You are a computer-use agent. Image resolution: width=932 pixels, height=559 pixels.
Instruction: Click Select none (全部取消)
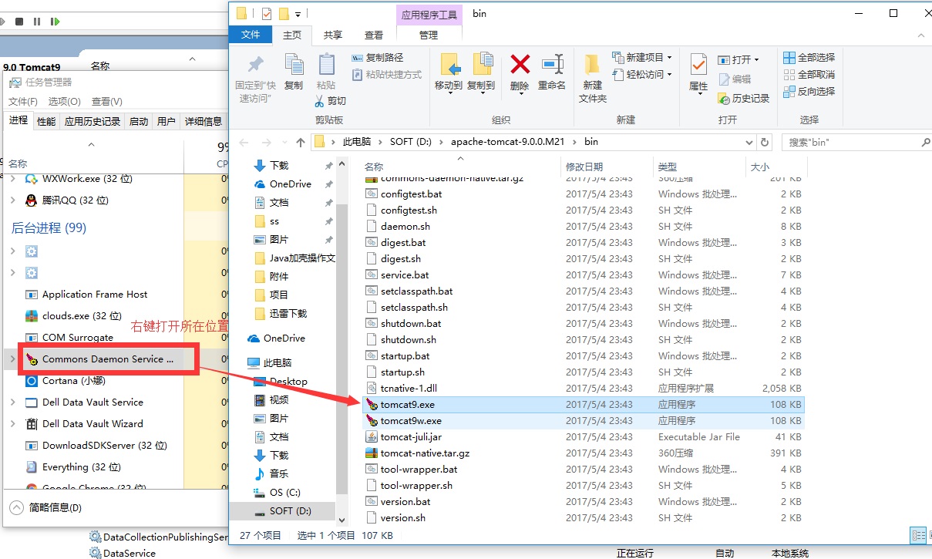[x=809, y=75]
